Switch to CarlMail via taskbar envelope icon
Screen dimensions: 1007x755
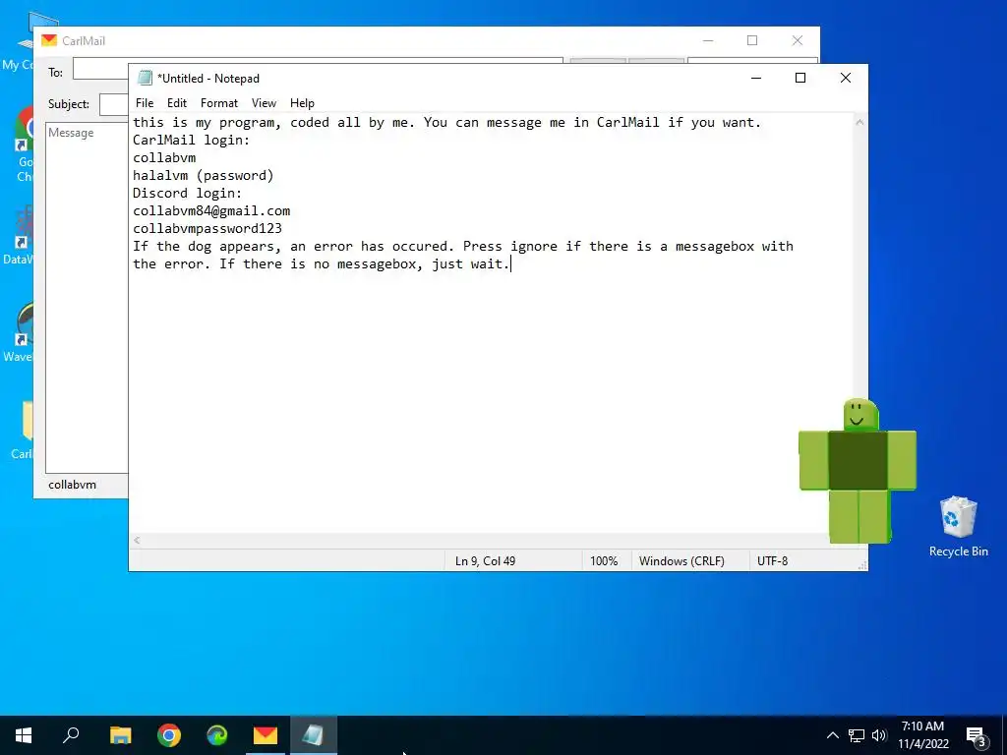point(266,735)
